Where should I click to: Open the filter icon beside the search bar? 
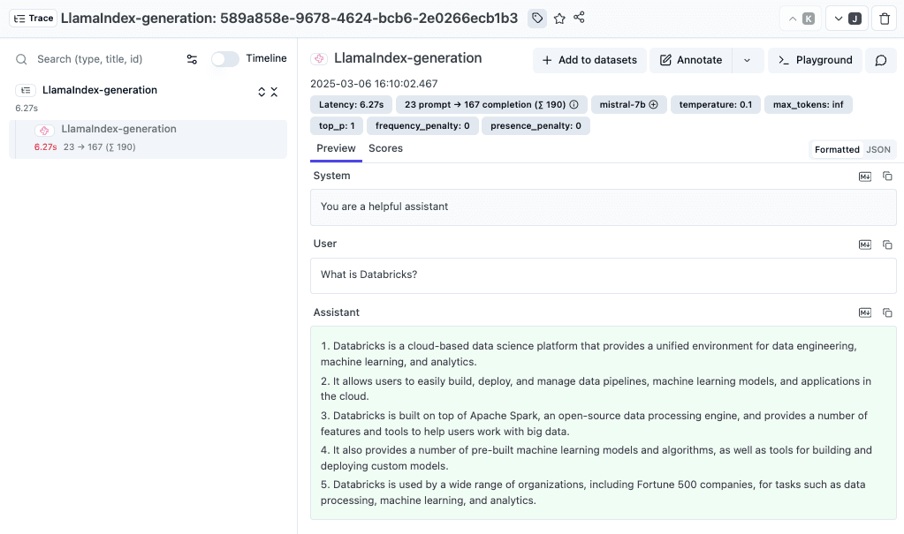point(192,59)
